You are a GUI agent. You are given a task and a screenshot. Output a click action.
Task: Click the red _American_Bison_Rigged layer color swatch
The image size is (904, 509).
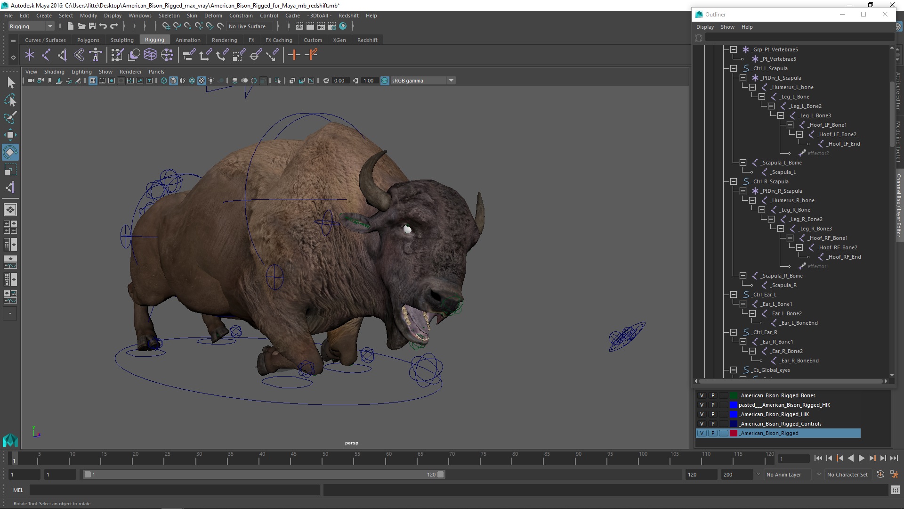[x=733, y=433]
